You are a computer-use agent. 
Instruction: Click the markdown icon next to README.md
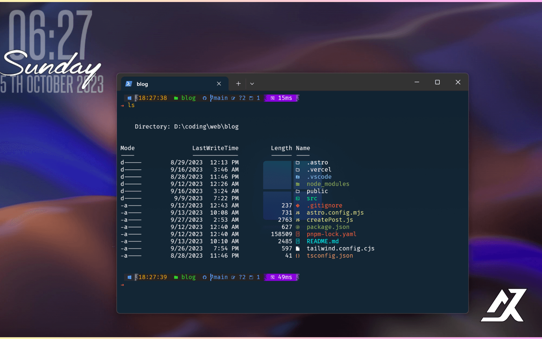click(x=298, y=241)
